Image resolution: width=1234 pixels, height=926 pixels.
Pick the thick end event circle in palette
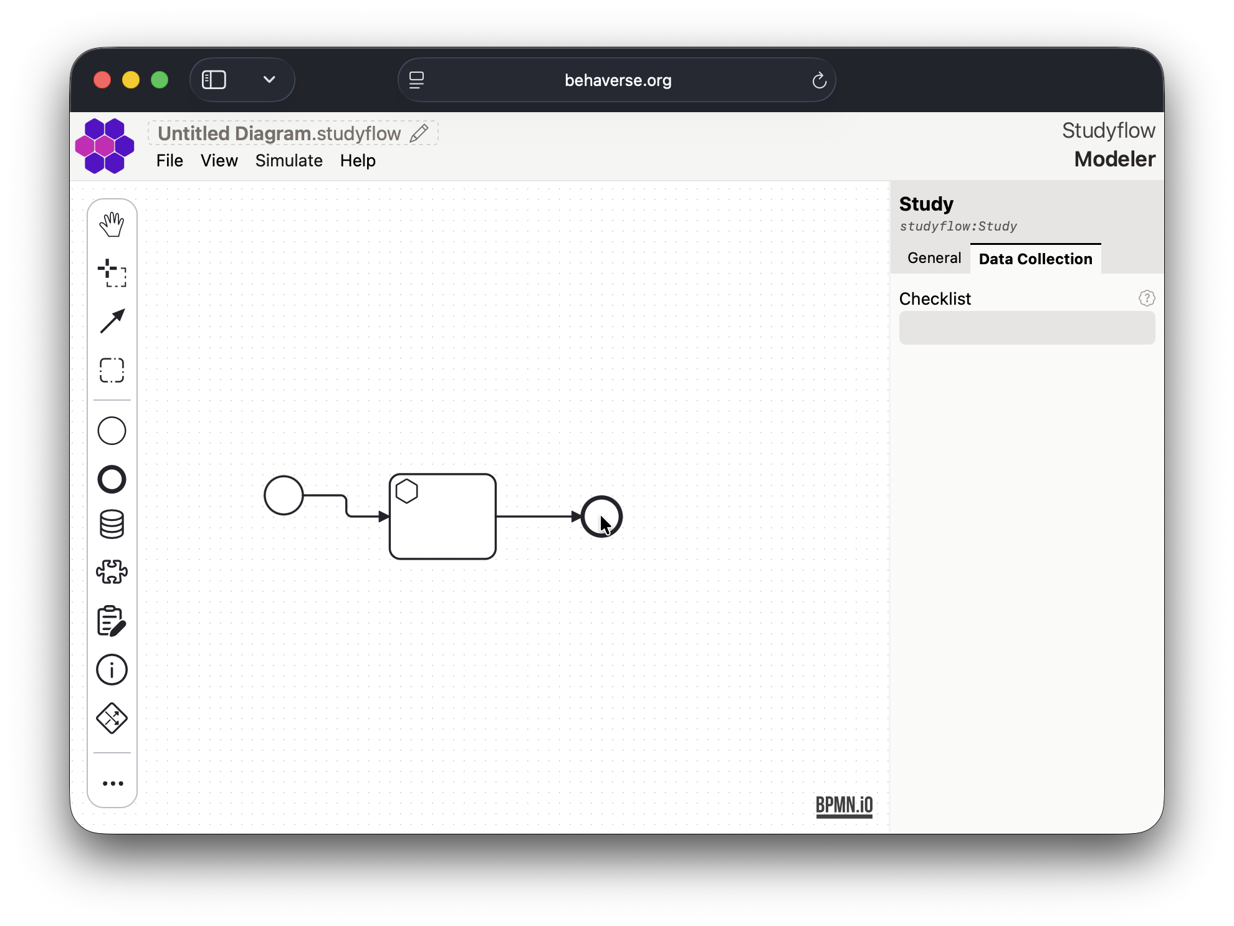point(112,479)
